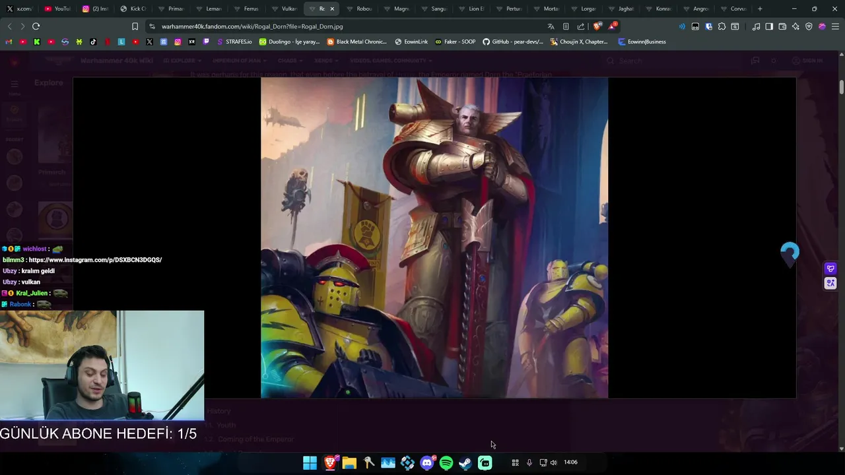Close the active Rogal Dorn tab
Image resolution: width=845 pixels, height=475 pixels.
tap(332, 9)
